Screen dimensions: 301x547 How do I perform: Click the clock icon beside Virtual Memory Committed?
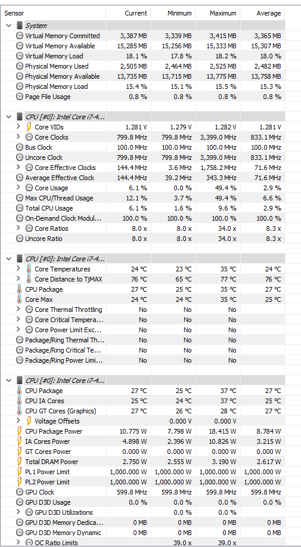pyautogui.click(x=20, y=36)
